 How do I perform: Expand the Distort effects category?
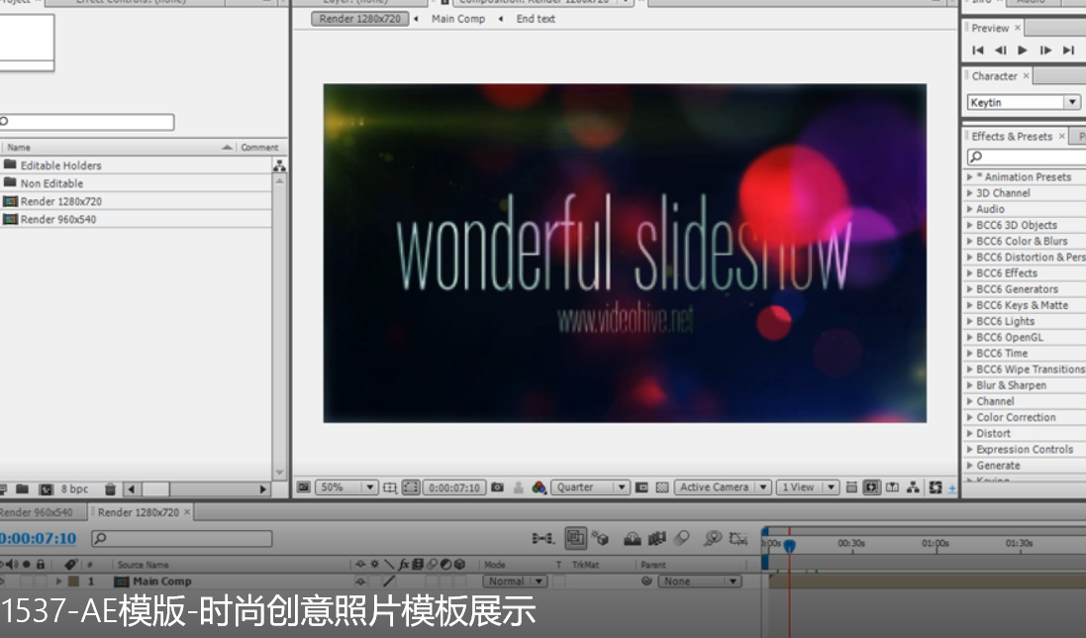[969, 434]
